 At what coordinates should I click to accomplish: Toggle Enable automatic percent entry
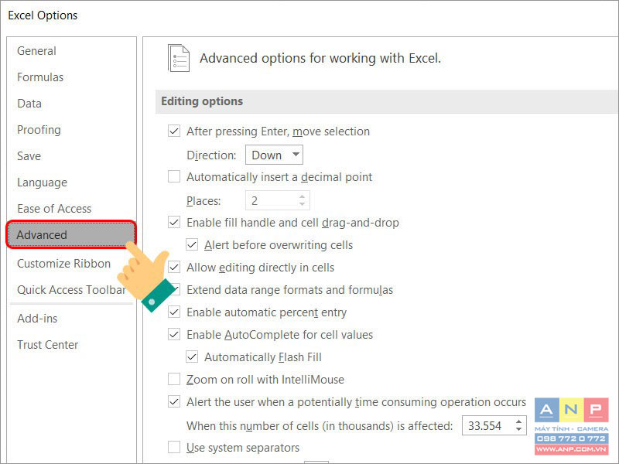(174, 312)
